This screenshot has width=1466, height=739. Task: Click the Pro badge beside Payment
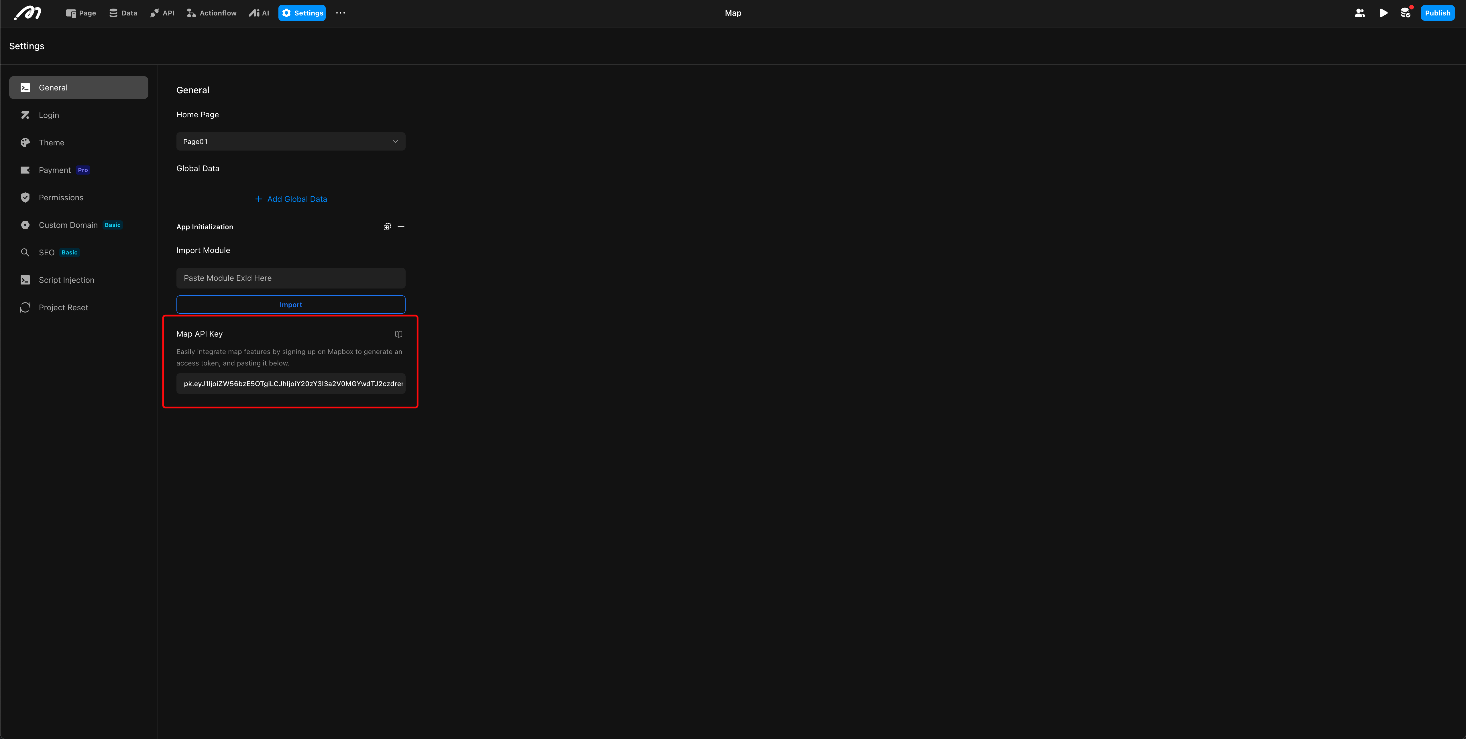click(x=83, y=170)
